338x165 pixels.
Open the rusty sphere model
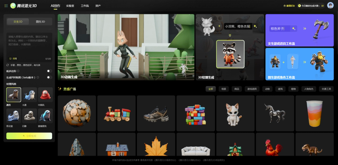click(77, 114)
